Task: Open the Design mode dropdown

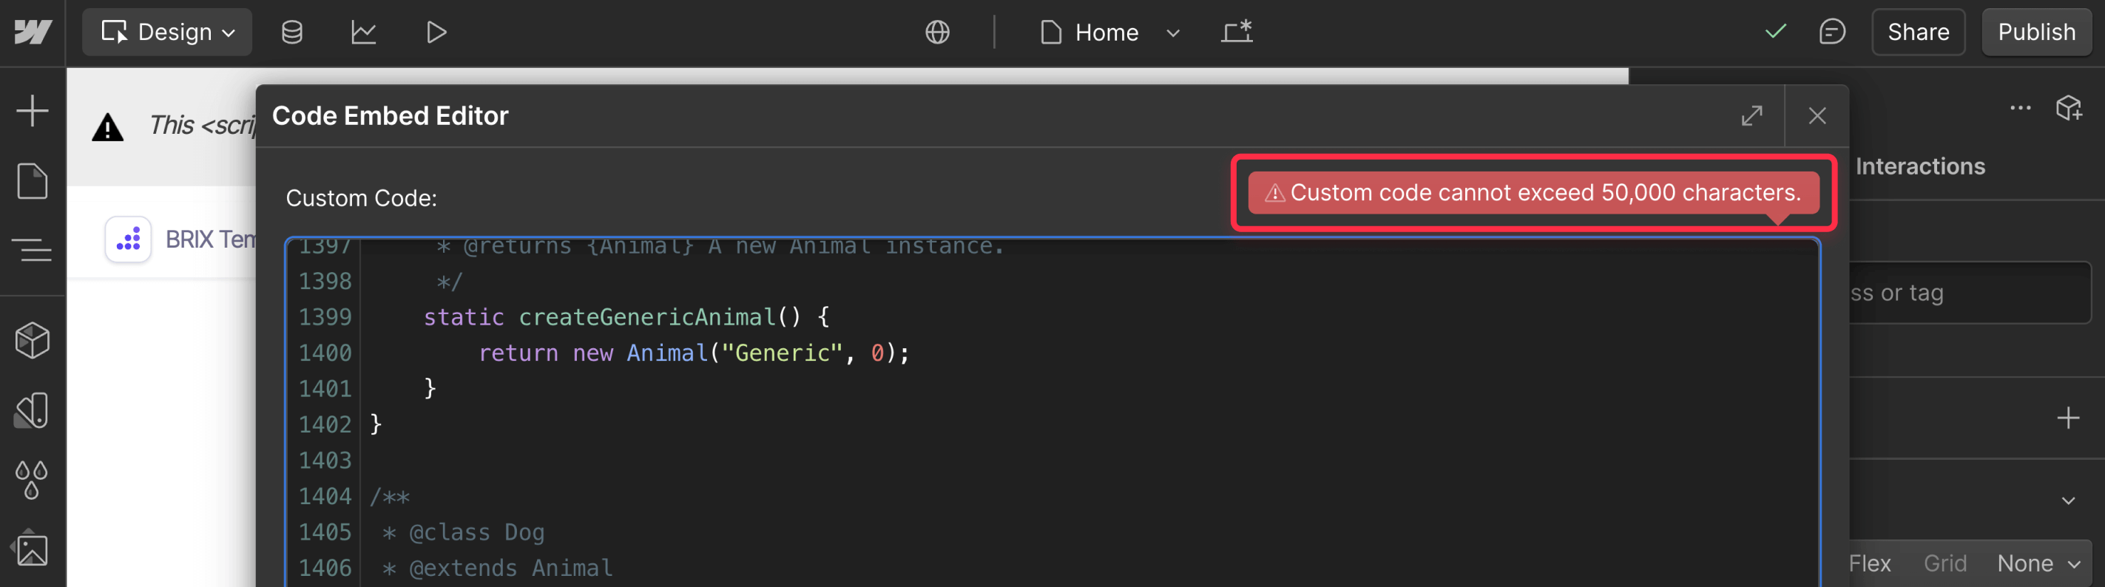Action: 167,32
